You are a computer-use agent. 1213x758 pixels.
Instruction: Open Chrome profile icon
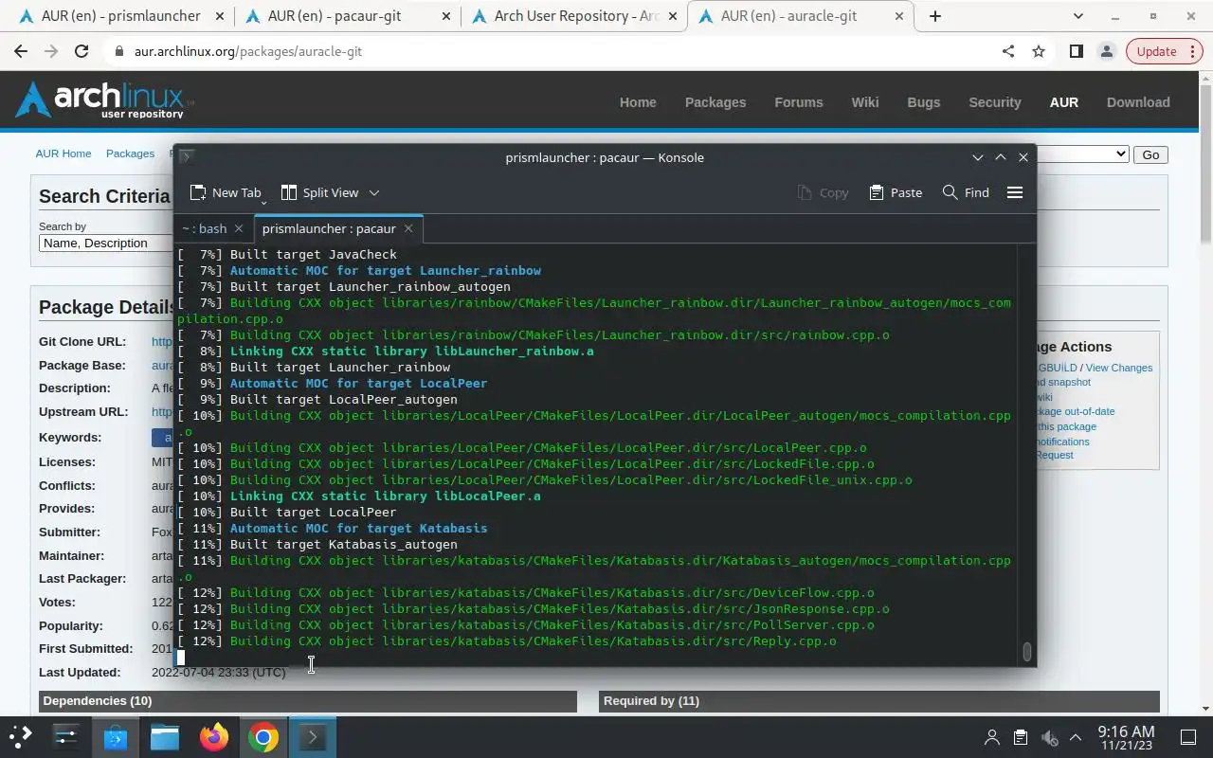click(1106, 52)
